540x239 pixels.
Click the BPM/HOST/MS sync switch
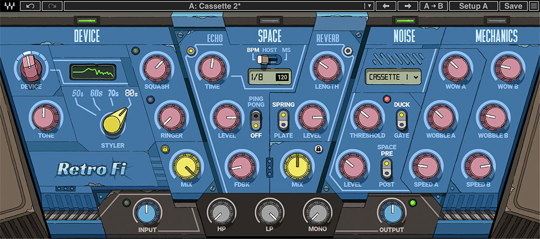click(269, 59)
